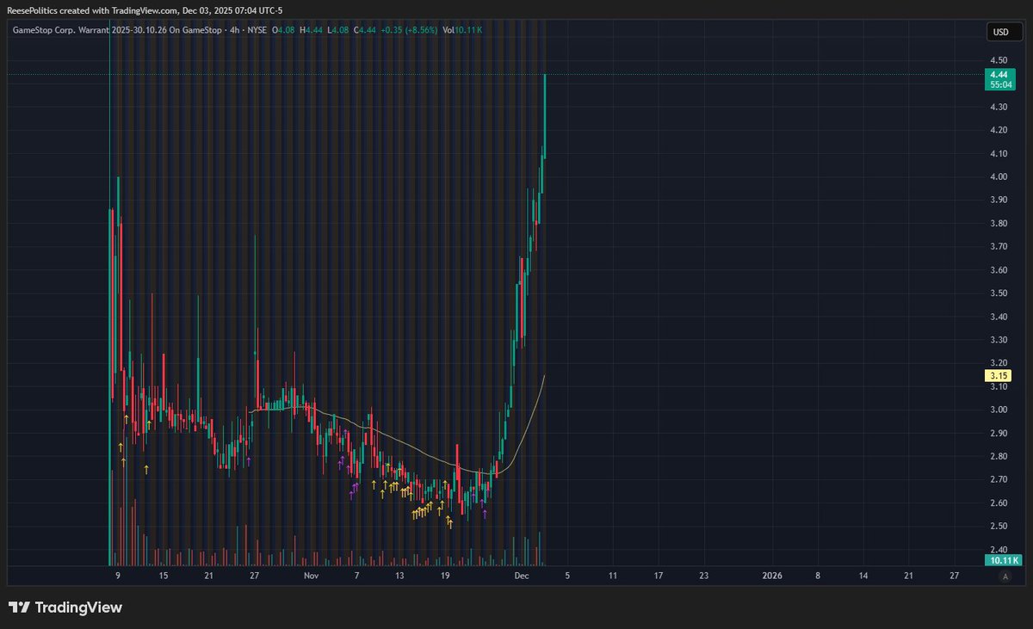Toggle the auto-scale 'A' button
The image size is (1033, 629).
click(1005, 577)
